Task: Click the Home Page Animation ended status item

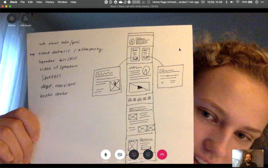Action: coord(179,2)
